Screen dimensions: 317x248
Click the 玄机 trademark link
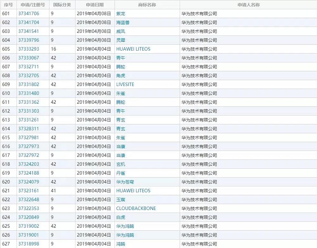(120, 164)
